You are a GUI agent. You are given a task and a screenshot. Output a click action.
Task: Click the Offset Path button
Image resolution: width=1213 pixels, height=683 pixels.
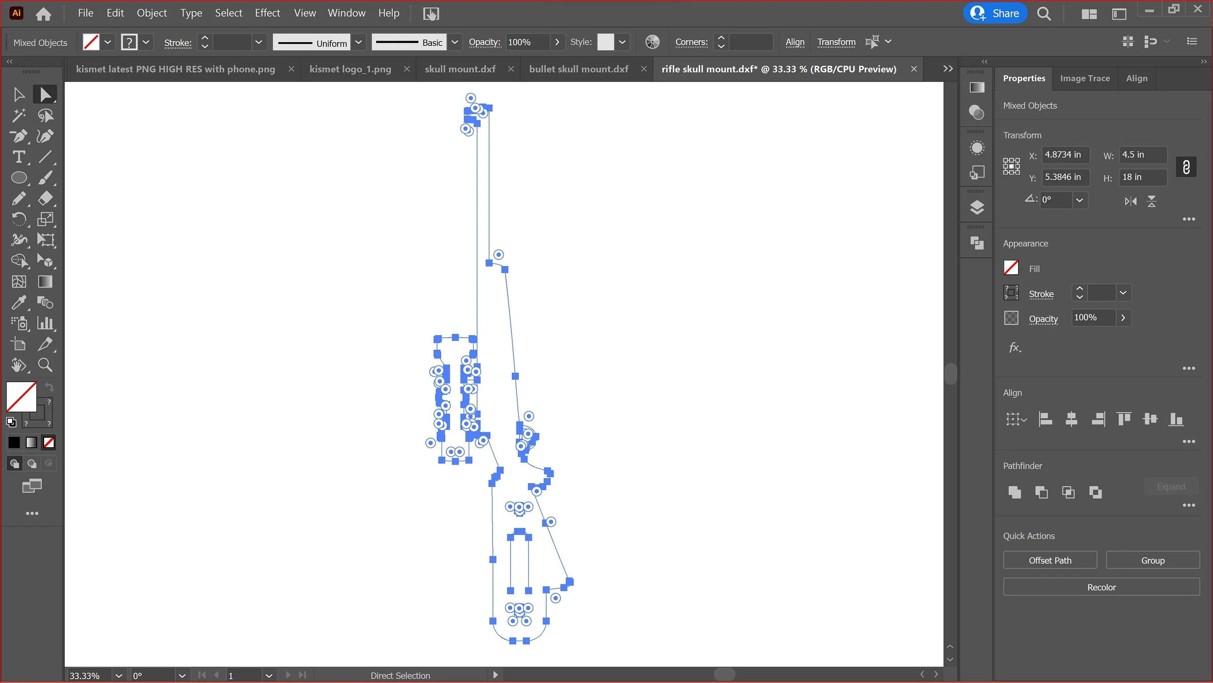pos(1049,560)
